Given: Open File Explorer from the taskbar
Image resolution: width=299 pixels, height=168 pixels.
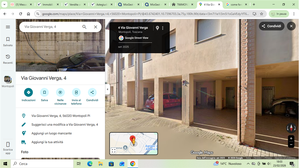Looking at the screenshot, I should (100, 164).
